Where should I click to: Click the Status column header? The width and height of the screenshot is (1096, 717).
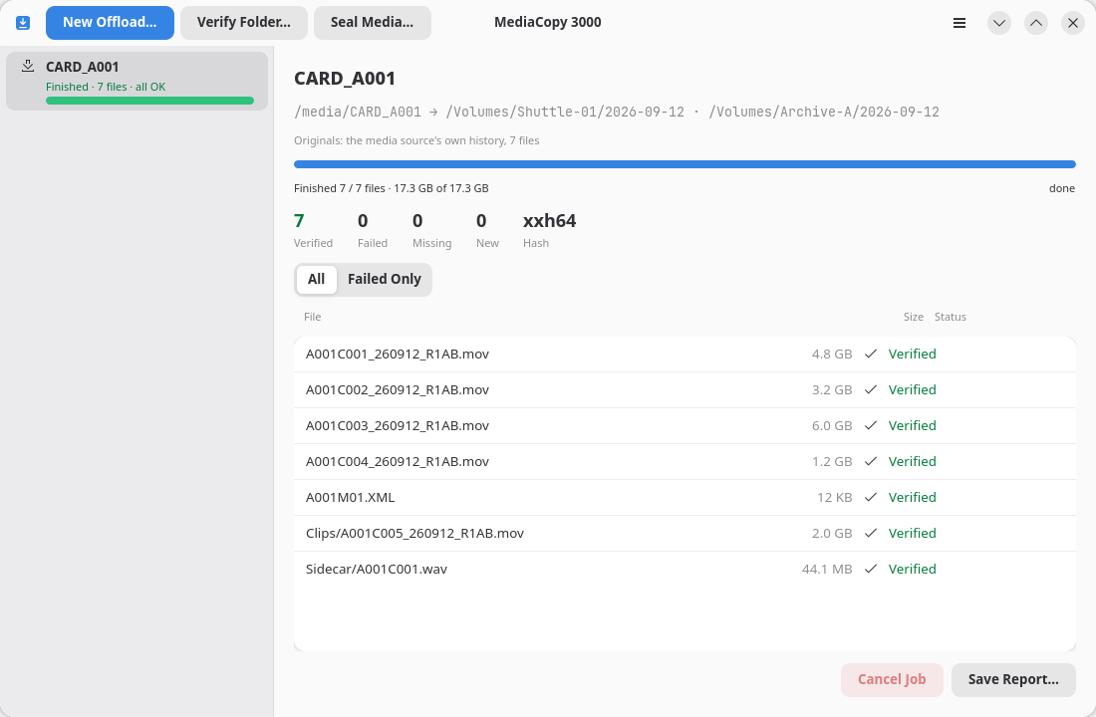tap(950, 317)
